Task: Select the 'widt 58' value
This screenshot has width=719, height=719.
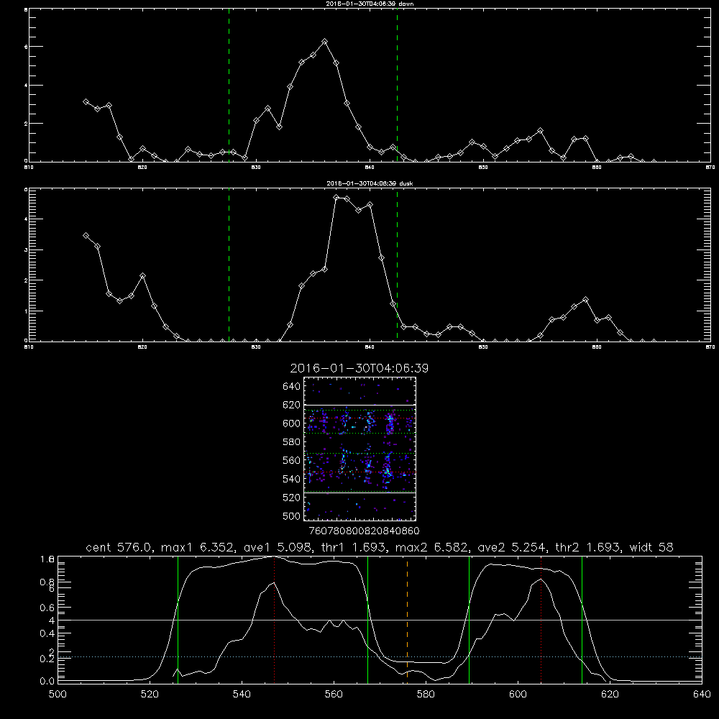Action: pos(651,547)
